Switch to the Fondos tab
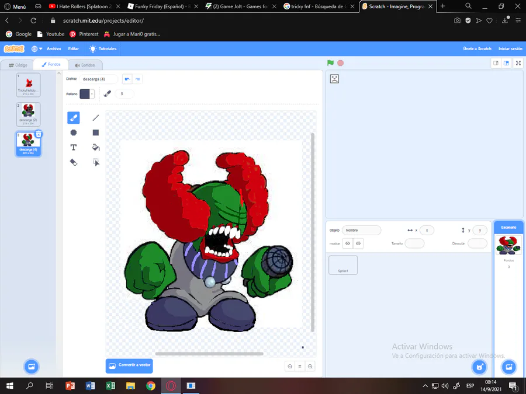The width and height of the screenshot is (526, 394). tap(51, 64)
